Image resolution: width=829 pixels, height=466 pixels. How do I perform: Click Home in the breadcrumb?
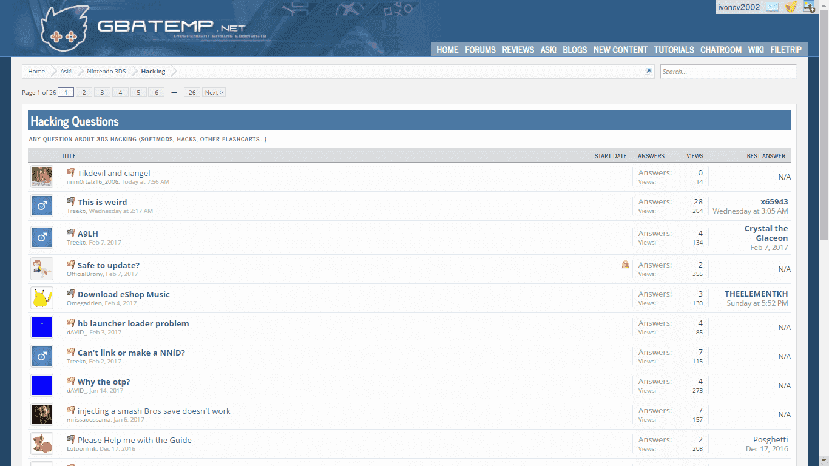click(x=36, y=72)
